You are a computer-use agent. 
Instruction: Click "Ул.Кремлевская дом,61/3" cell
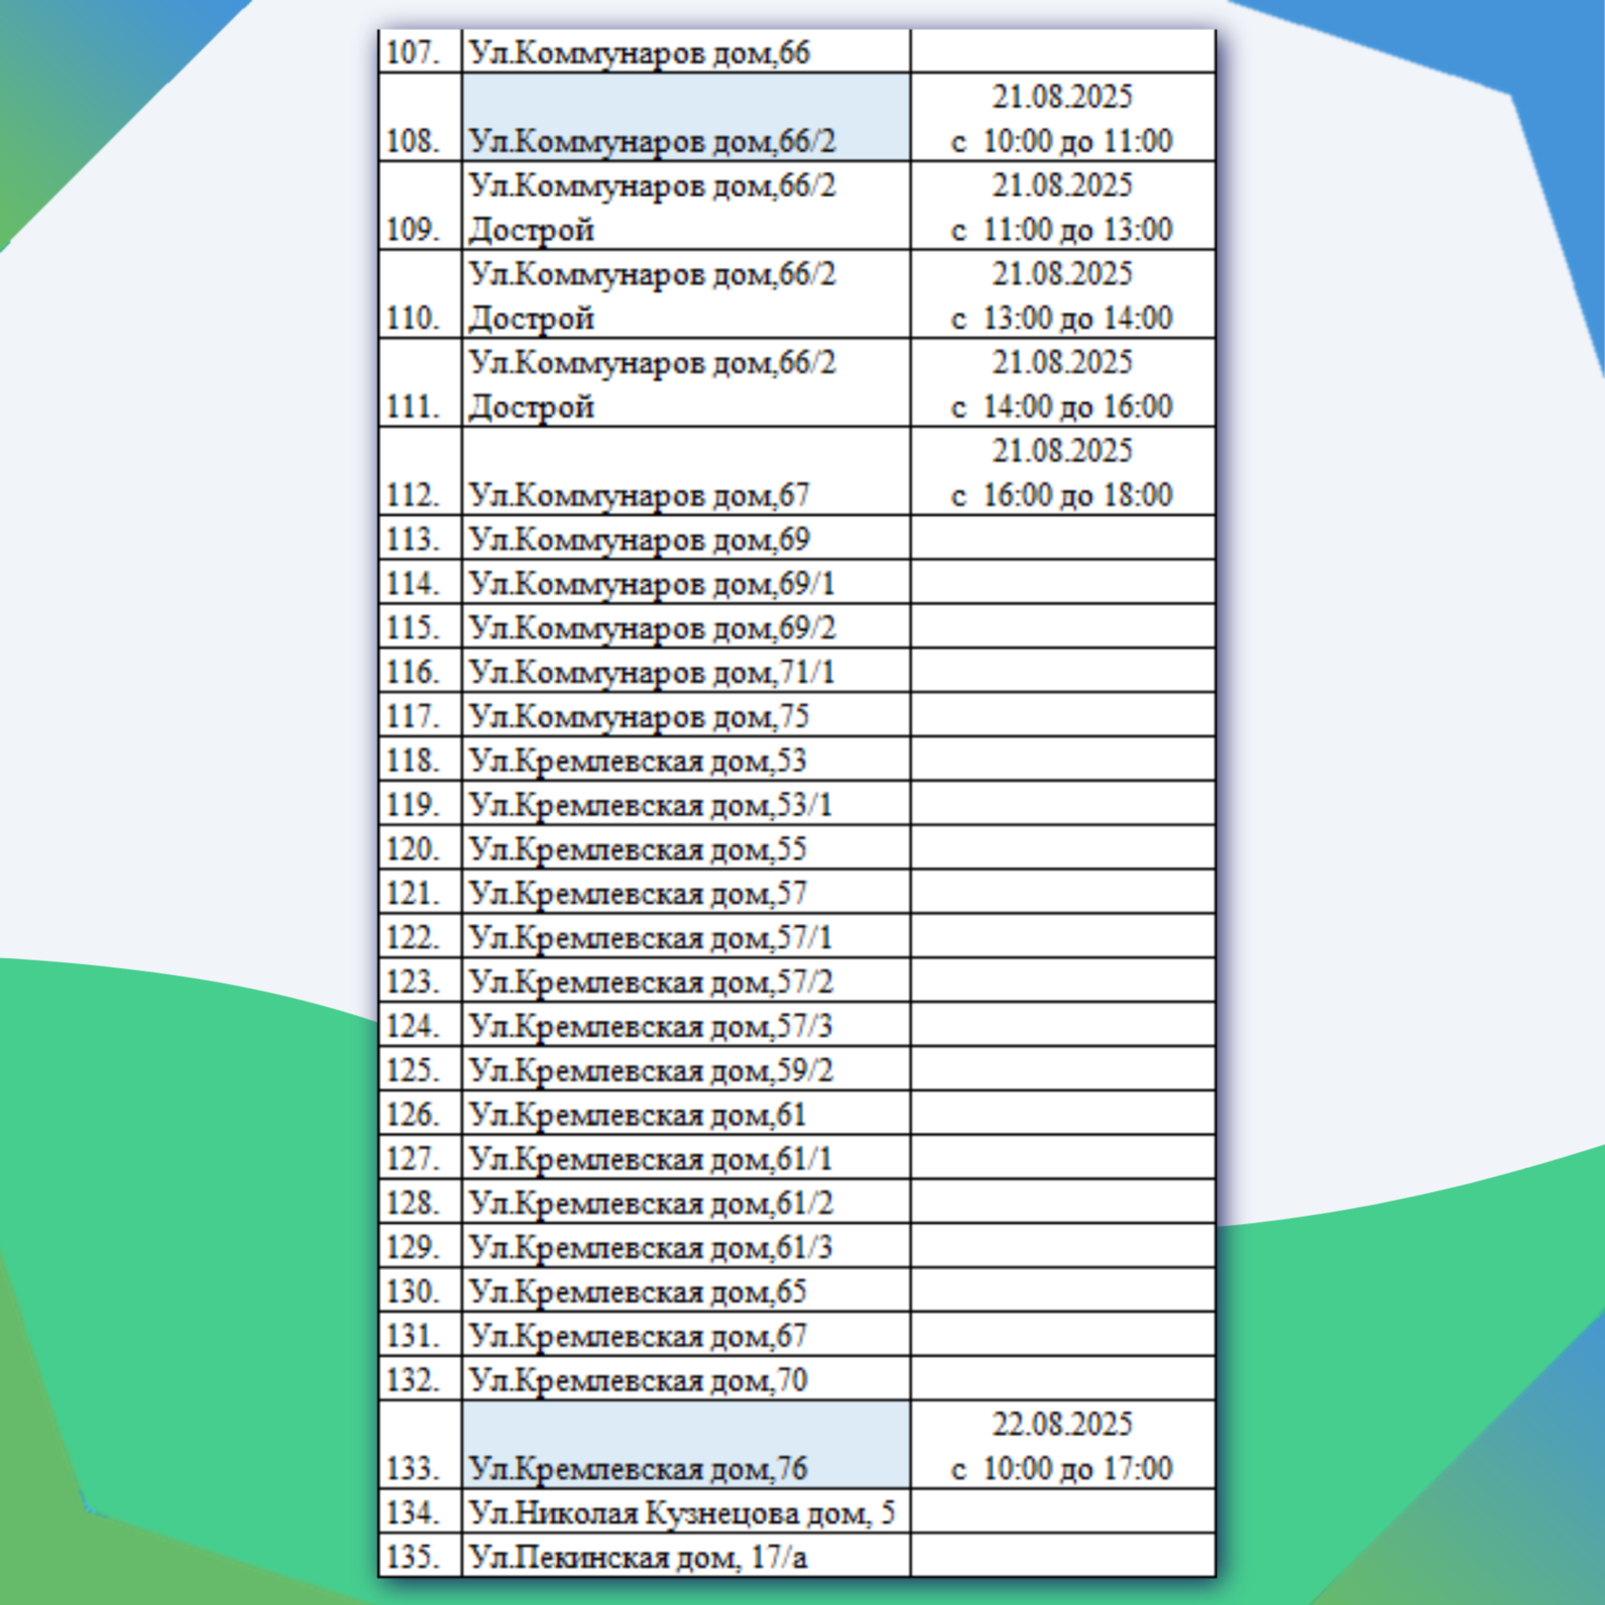686,1247
